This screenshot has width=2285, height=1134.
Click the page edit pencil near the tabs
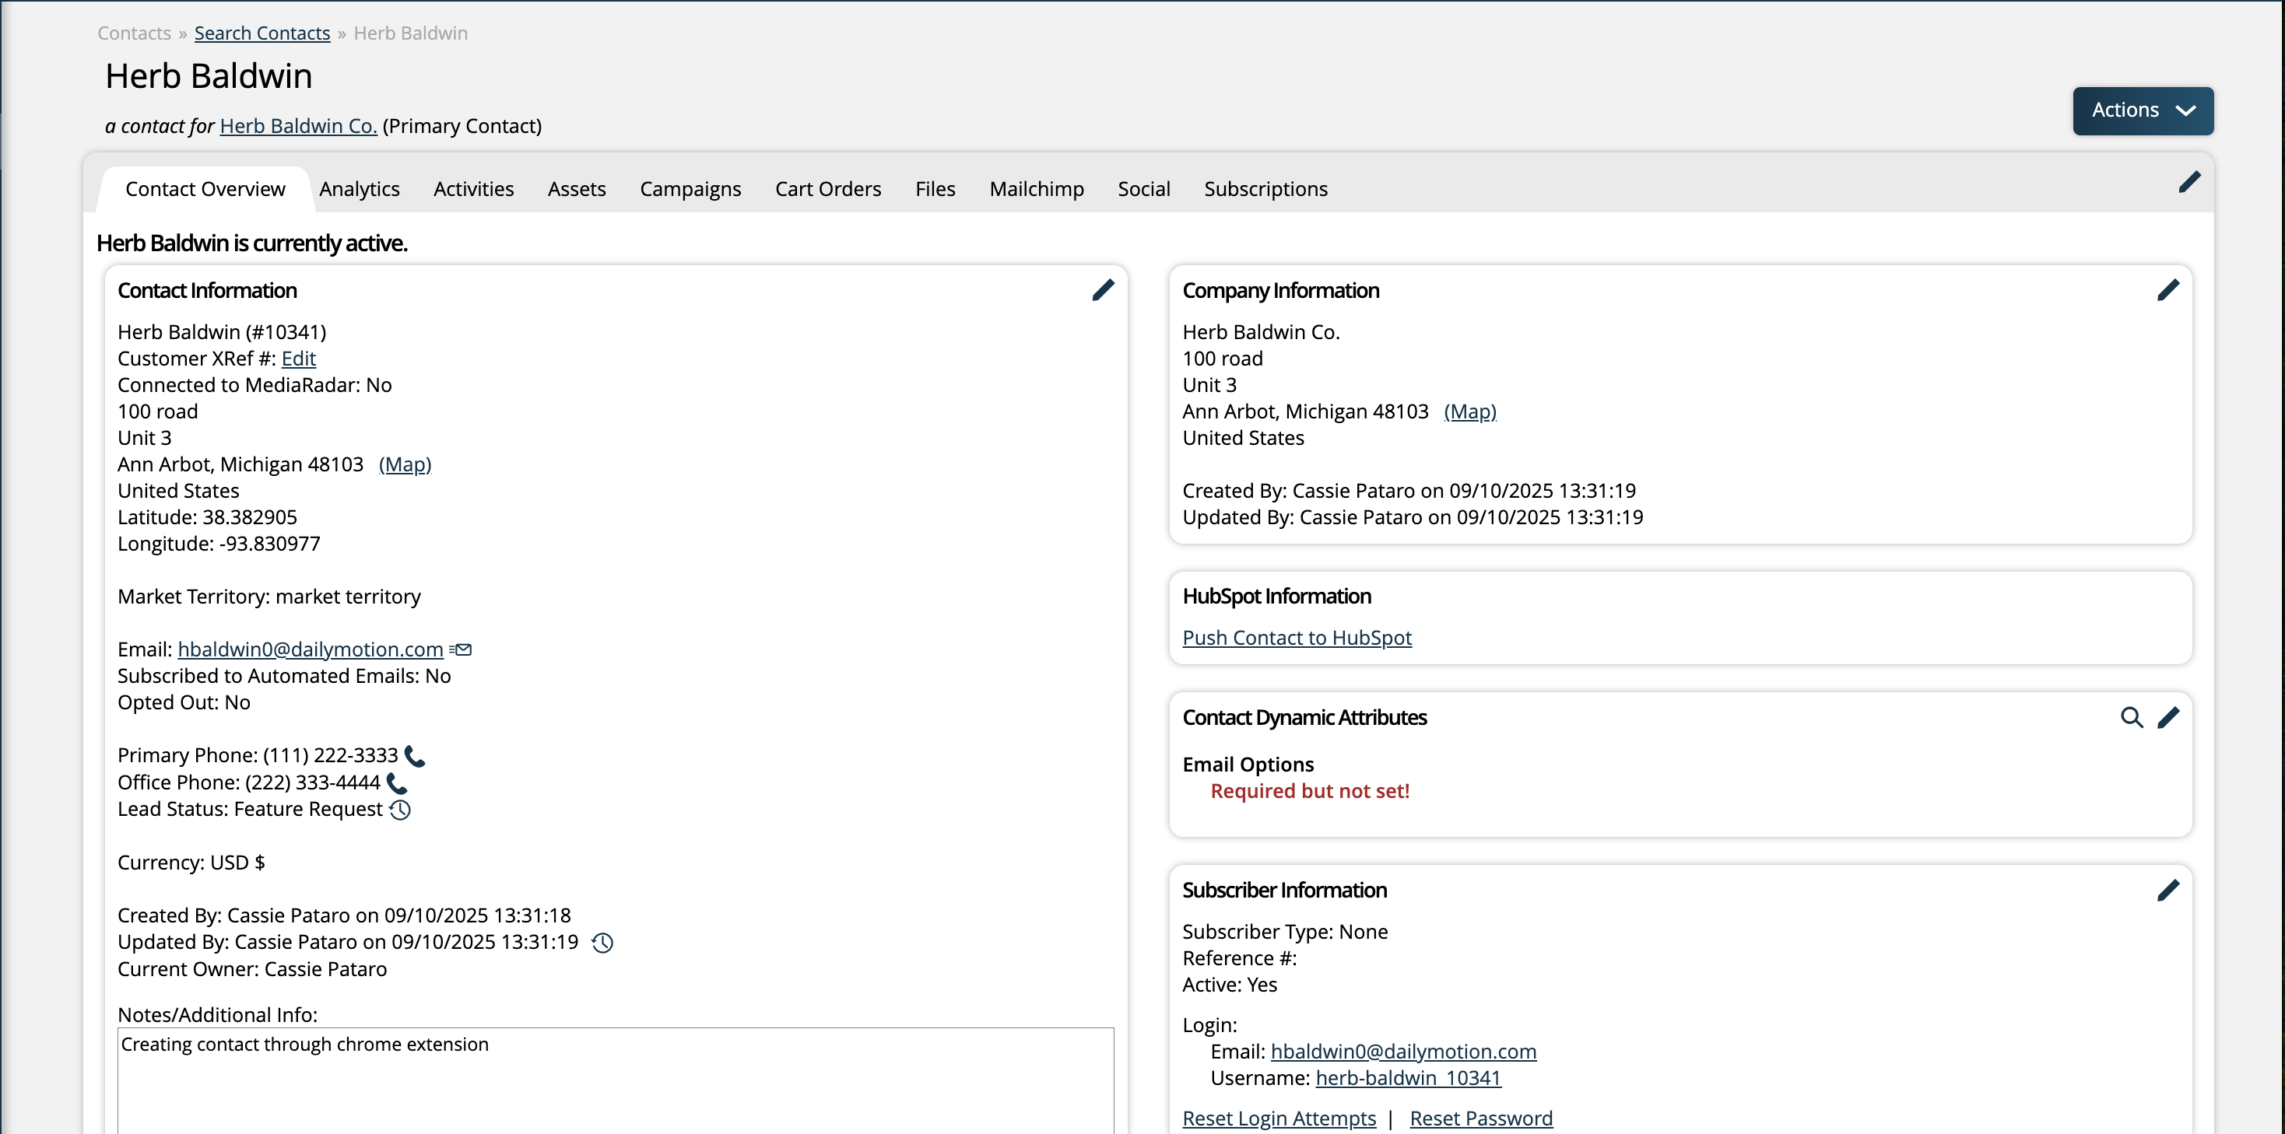point(2191,182)
